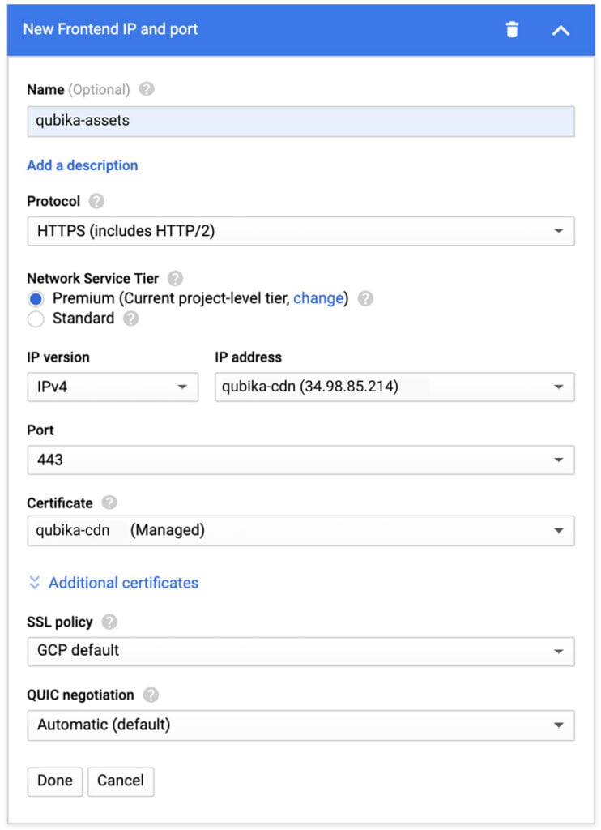601x830 pixels.
Task: Click the change link for project-level tier
Action: (x=318, y=298)
